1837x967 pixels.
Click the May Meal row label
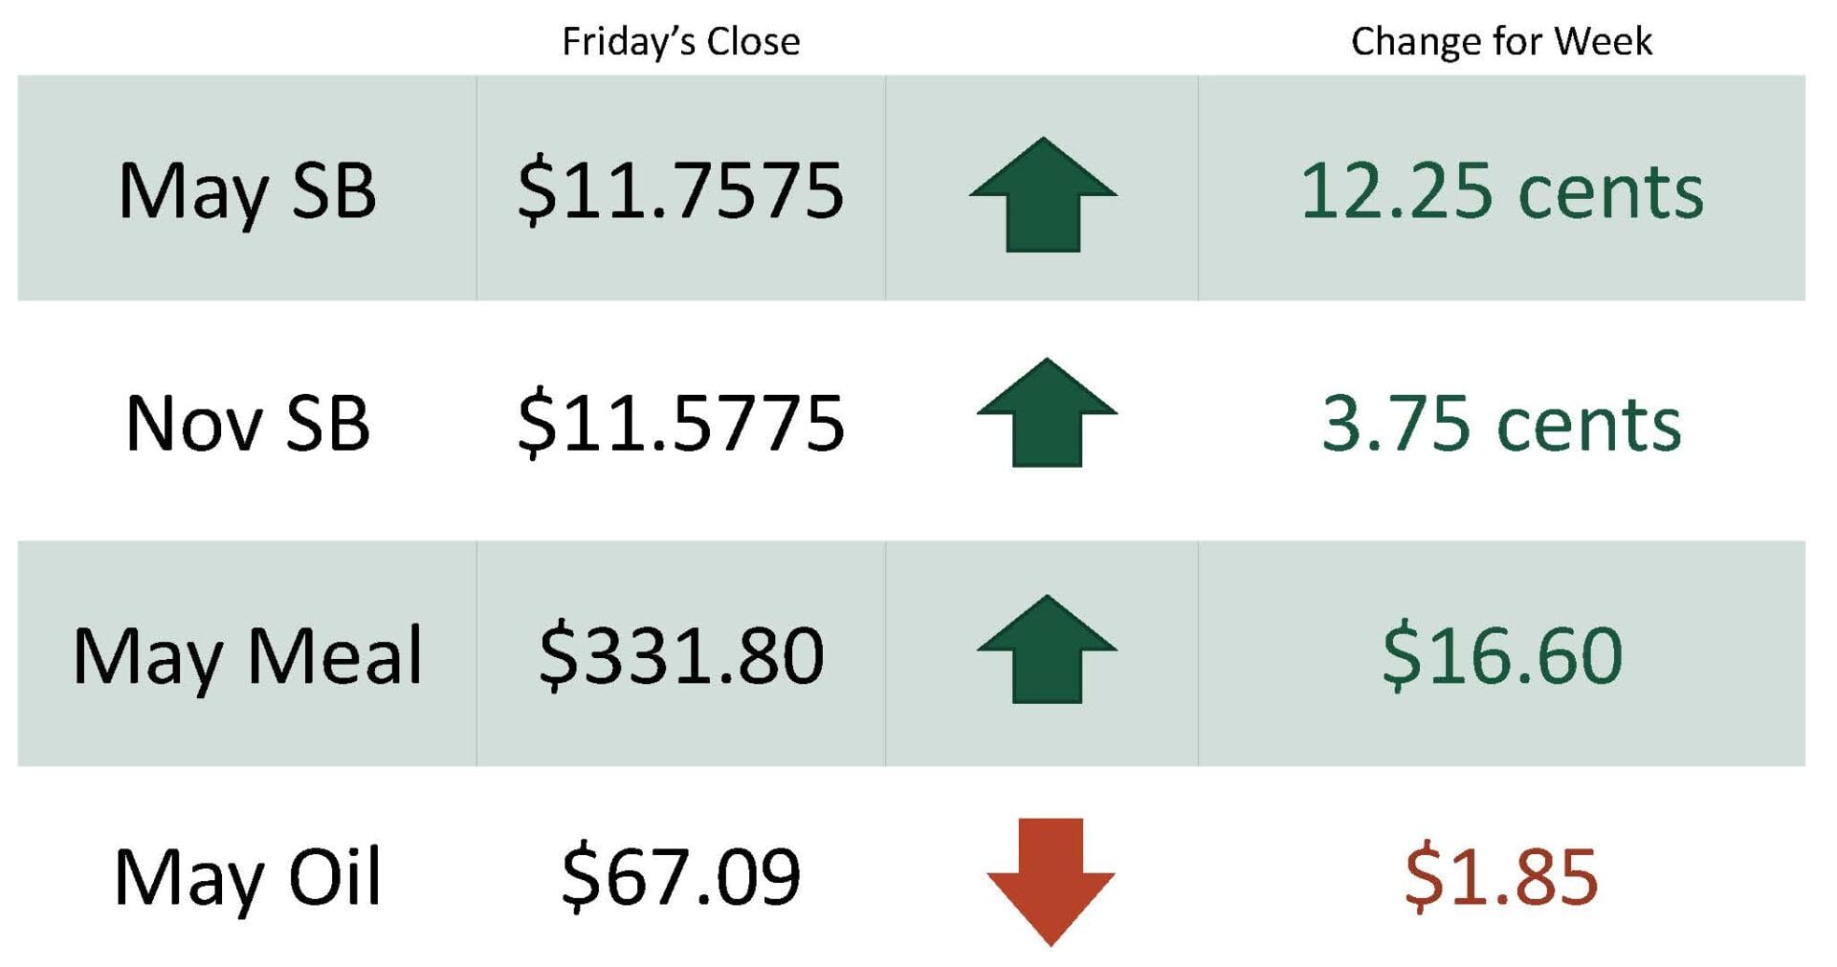(247, 656)
